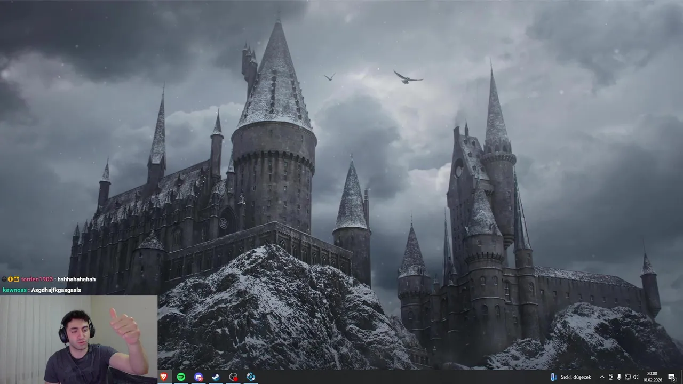683x384 pixels.
Task: Open the volume speaker tray icon
Action: click(x=636, y=377)
